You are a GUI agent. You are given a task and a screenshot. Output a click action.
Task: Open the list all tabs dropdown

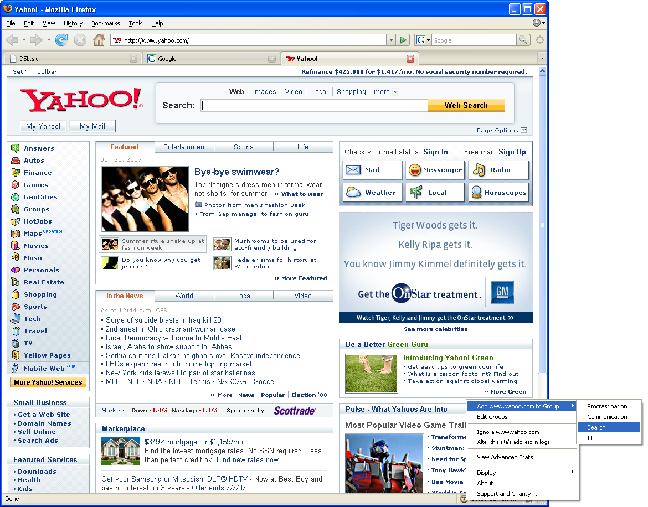tap(542, 58)
